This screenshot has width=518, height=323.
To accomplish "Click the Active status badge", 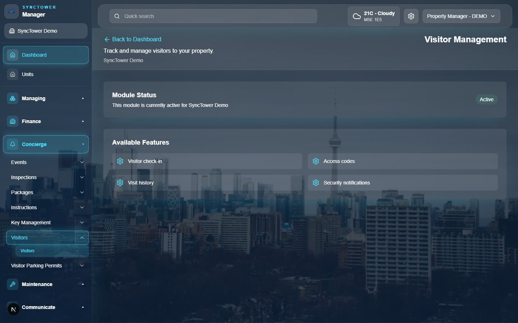I will click(486, 99).
